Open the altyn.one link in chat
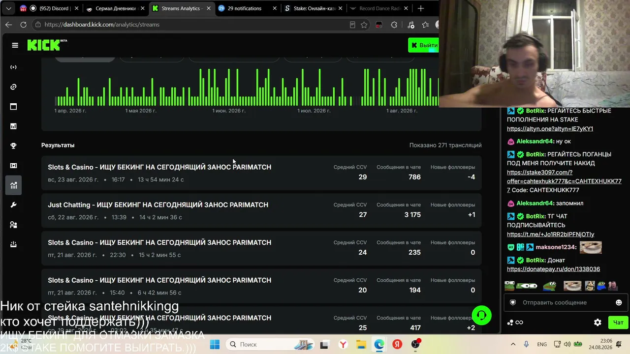The width and height of the screenshot is (630, 354). tap(550, 129)
